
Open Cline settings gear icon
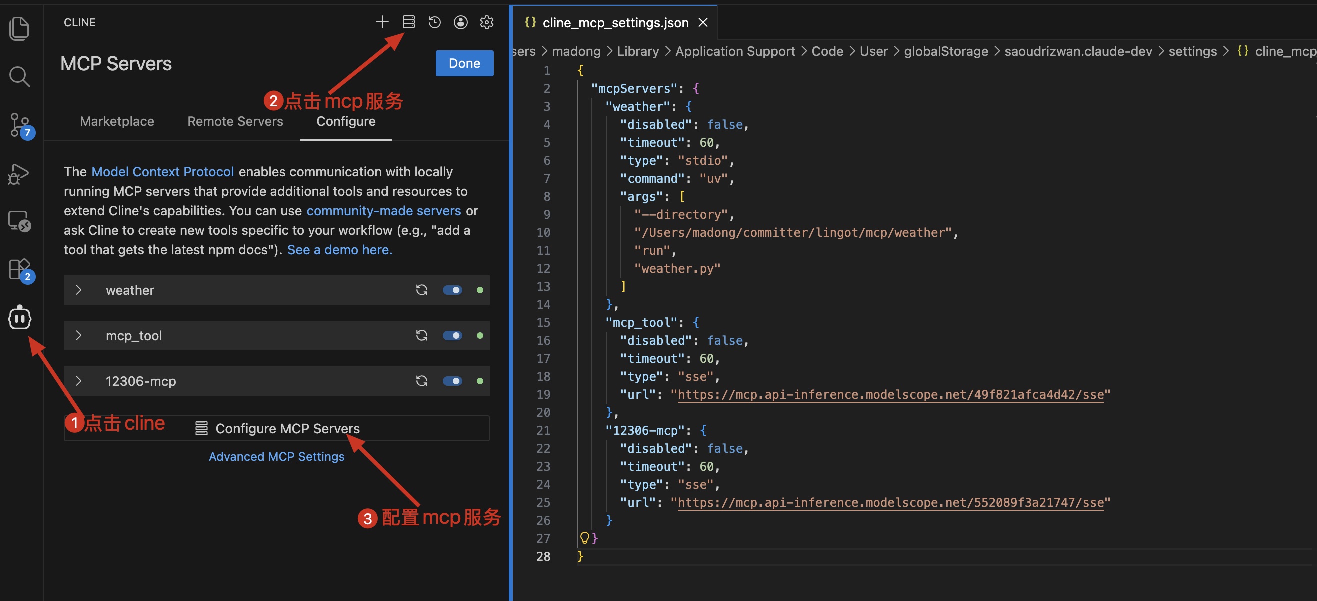click(486, 22)
